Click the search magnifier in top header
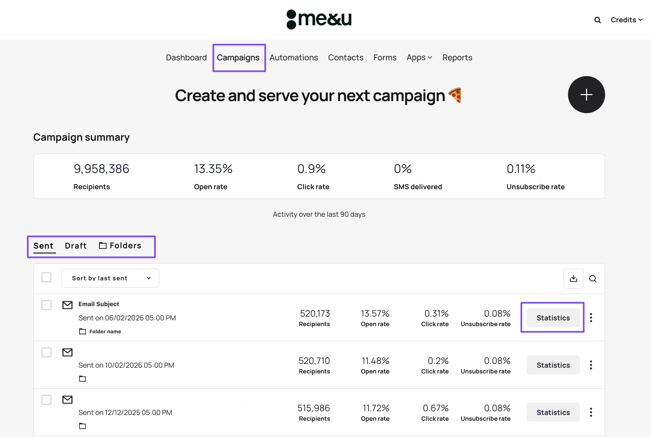 pyautogui.click(x=597, y=20)
